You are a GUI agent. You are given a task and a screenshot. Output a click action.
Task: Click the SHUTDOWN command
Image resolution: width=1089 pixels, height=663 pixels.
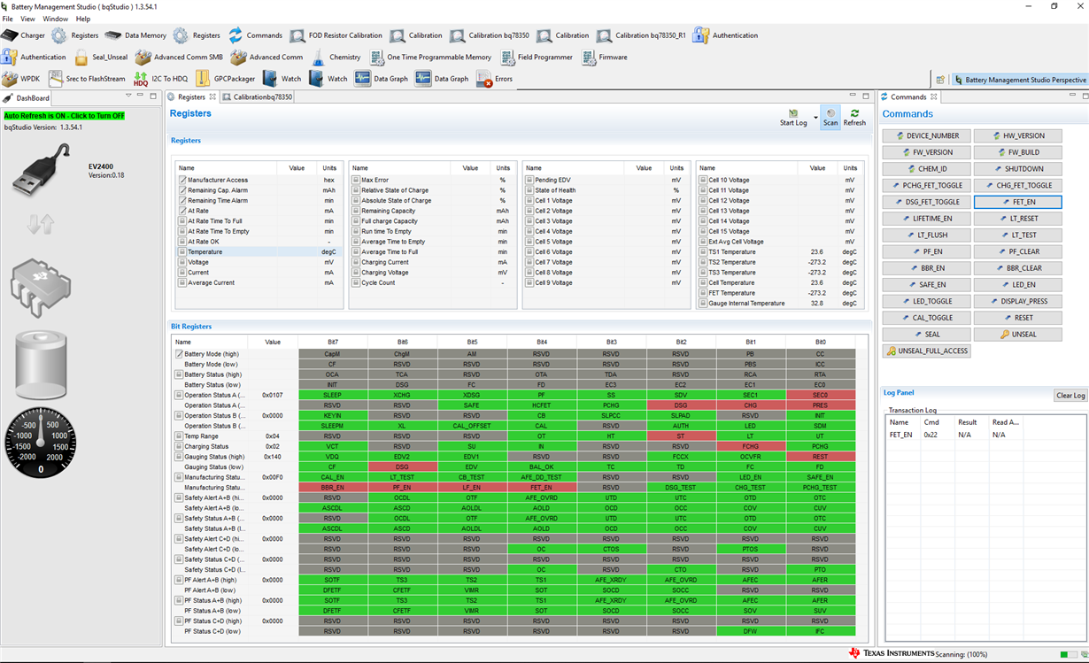(1017, 169)
